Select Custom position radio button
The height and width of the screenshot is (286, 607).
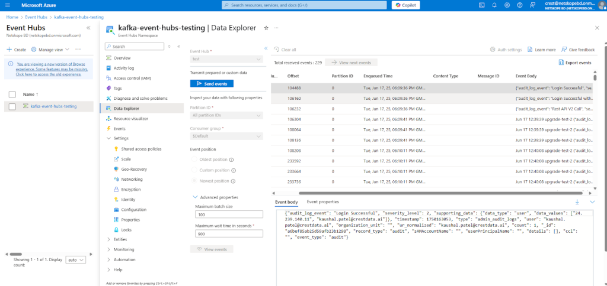pos(194,170)
